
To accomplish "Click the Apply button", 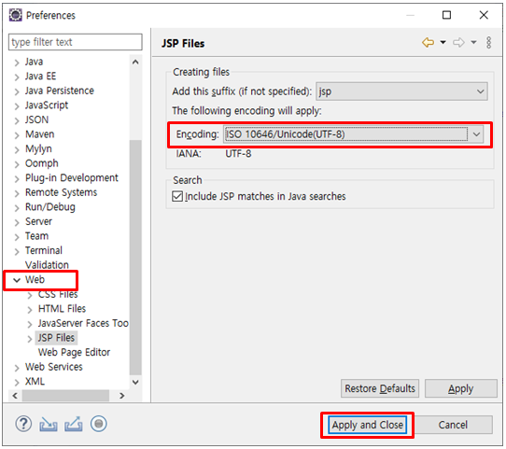I will (x=461, y=388).
